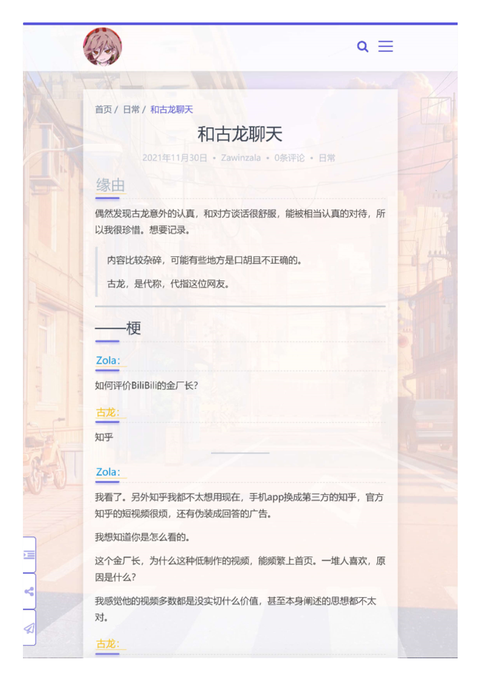Screen dimensions: 480x680
Task: Click the reply text 知乎
Action: (x=104, y=437)
